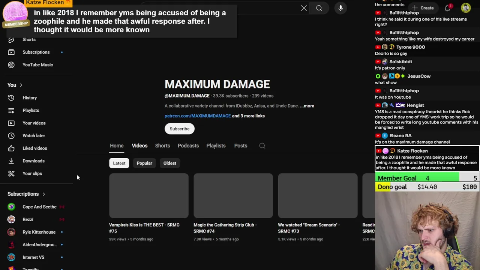This screenshot has width=480, height=270.
Task: Click Tyrone 9000 username in chat
Action: pos(411,47)
